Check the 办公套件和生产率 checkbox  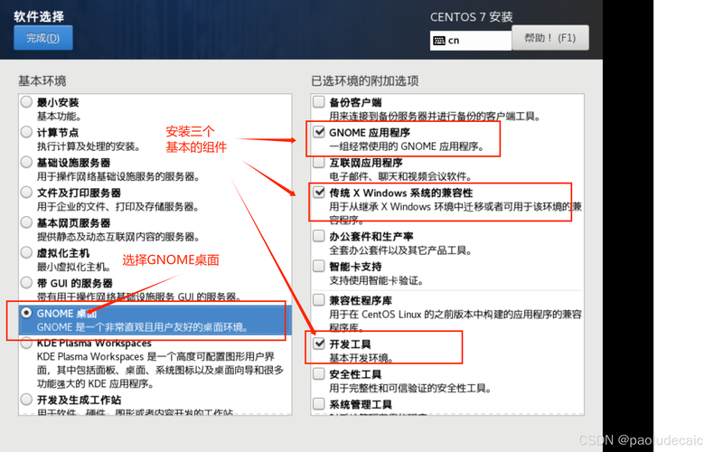click(x=319, y=235)
